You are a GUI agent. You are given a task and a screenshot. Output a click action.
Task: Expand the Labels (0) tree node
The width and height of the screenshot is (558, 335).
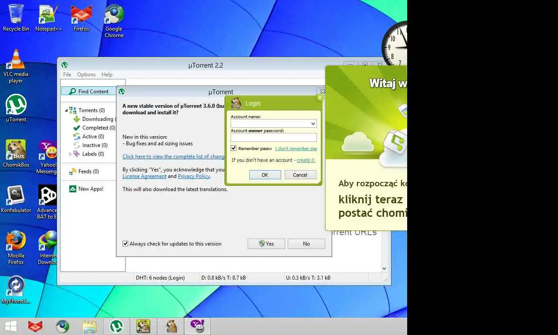[70, 154]
